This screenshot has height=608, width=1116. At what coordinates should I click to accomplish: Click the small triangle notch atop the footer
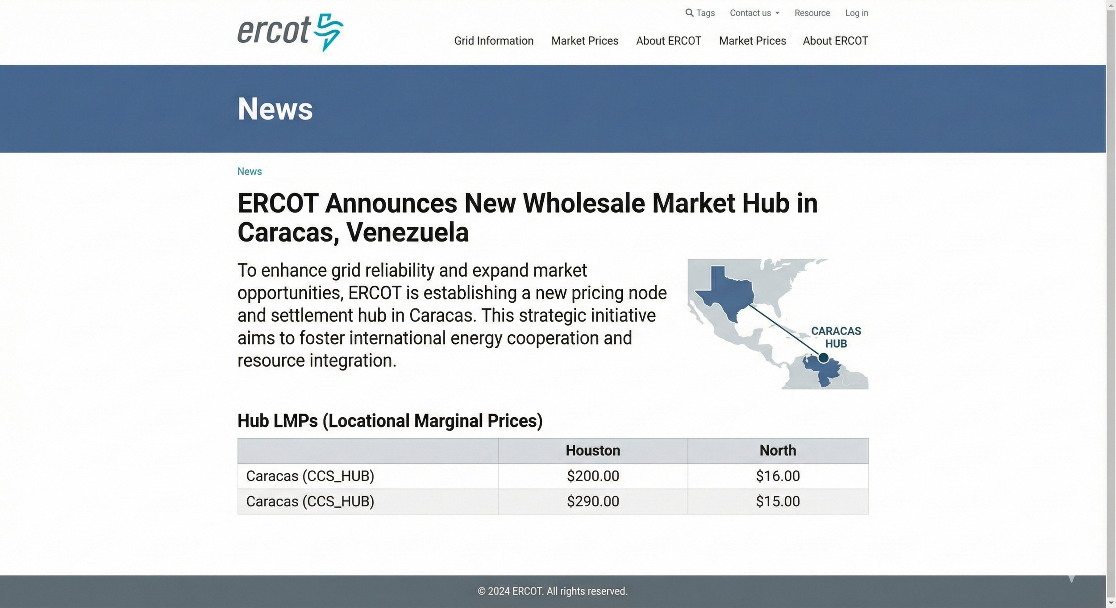point(1071,579)
